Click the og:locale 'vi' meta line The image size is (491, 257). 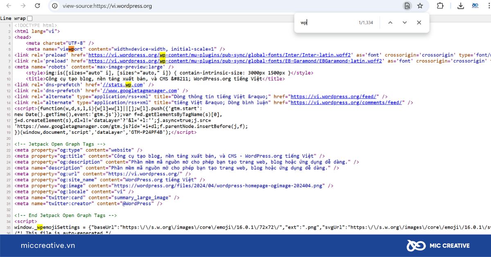pyautogui.click(x=74, y=191)
